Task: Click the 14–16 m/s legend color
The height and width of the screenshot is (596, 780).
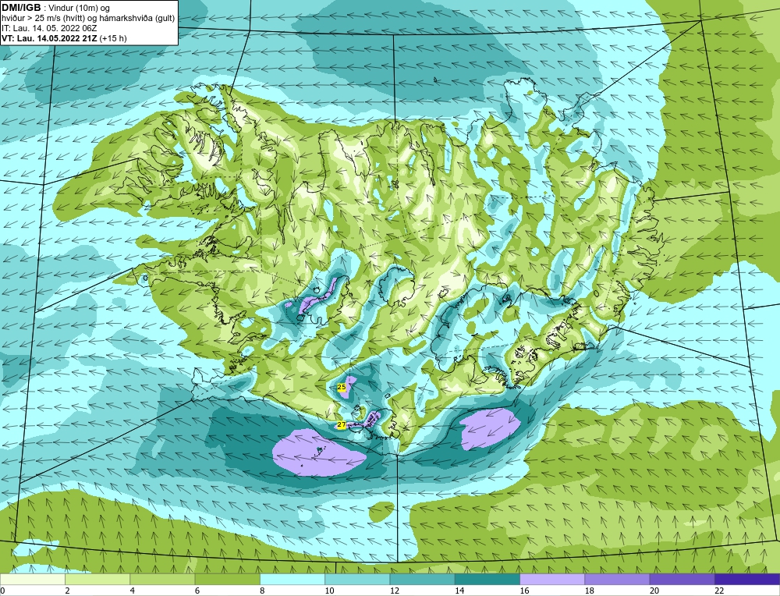Action: 487,580
